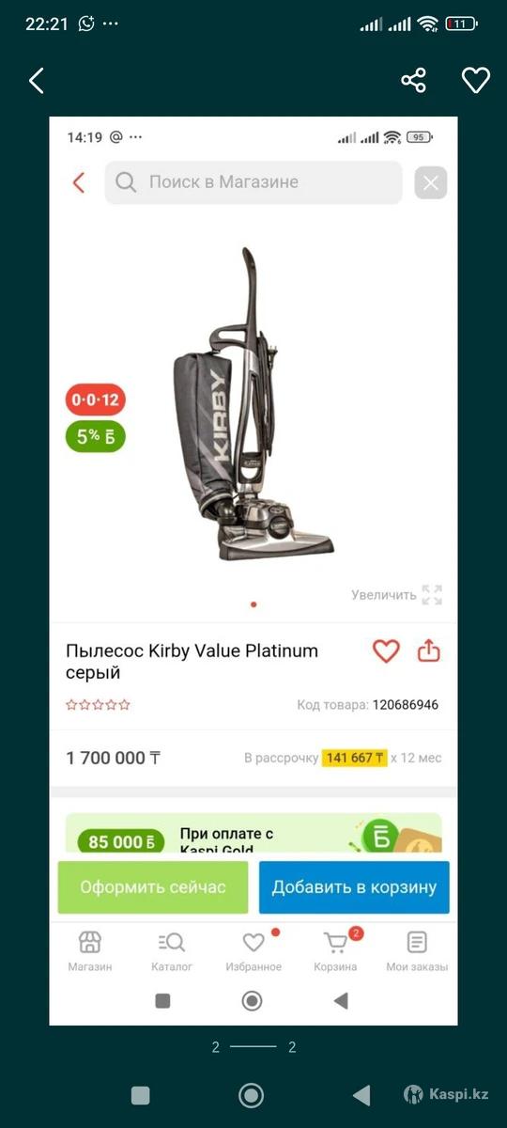Image resolution: width=507 pixels, height=1128 pixels.
Task: Tap the Добавить в корзину button
Action: point(354,887)
